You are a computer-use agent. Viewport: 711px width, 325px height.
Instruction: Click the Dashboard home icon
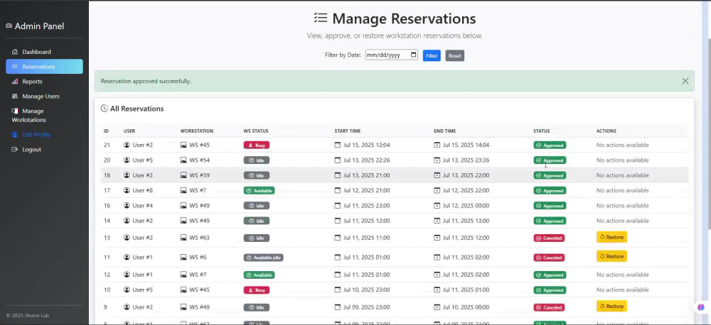click(x=15, y=52)
